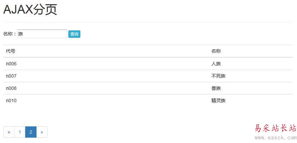This screenshot has width=297, height=143.
Task: Select the 兽族 name cell
Action: click(x=216, y=88)
